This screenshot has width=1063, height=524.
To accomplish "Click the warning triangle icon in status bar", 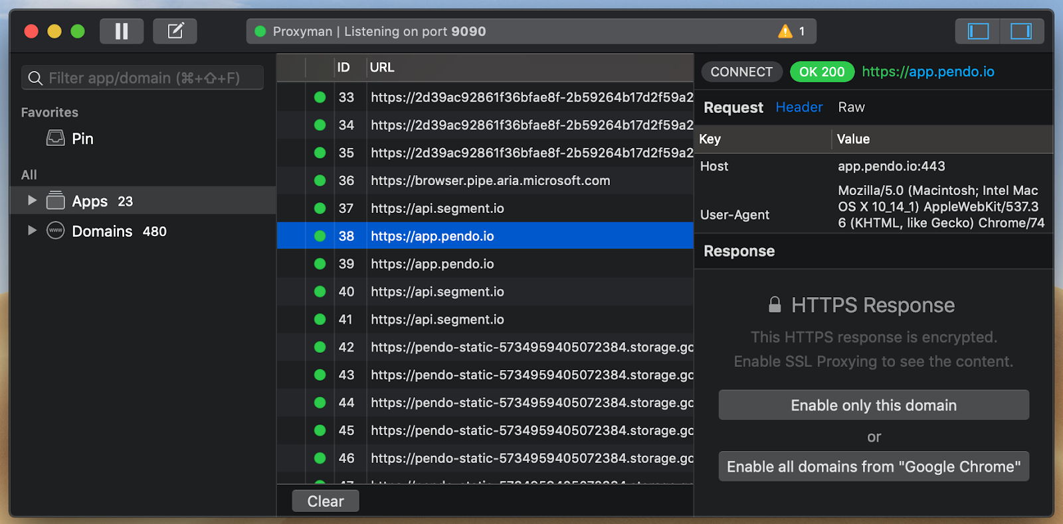I will point(785,31).
